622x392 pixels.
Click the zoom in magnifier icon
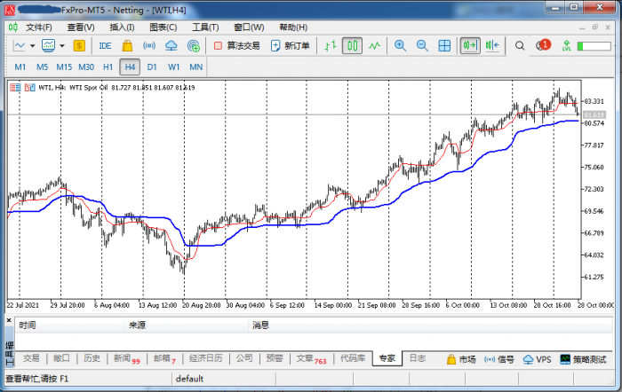(401, 45)
